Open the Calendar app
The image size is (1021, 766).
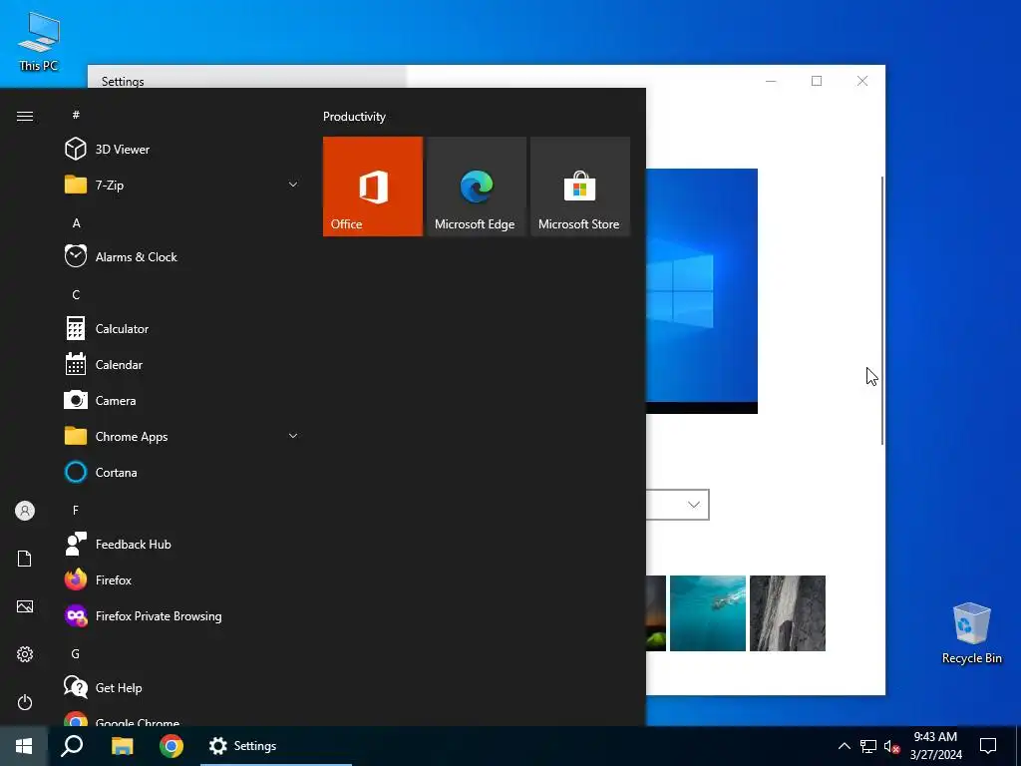[x=182, y=364]
